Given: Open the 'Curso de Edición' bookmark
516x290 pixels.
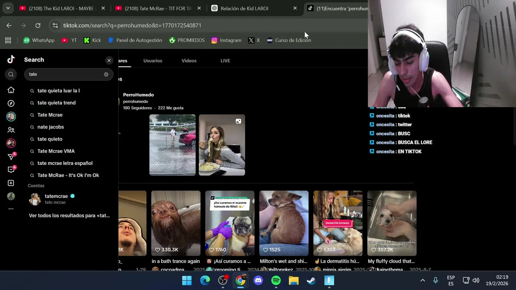Looking at the screenshot, I should click(289, 40).
